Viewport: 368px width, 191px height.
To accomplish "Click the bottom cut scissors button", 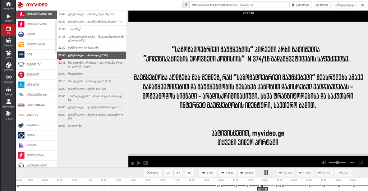I will pos(153,173).
